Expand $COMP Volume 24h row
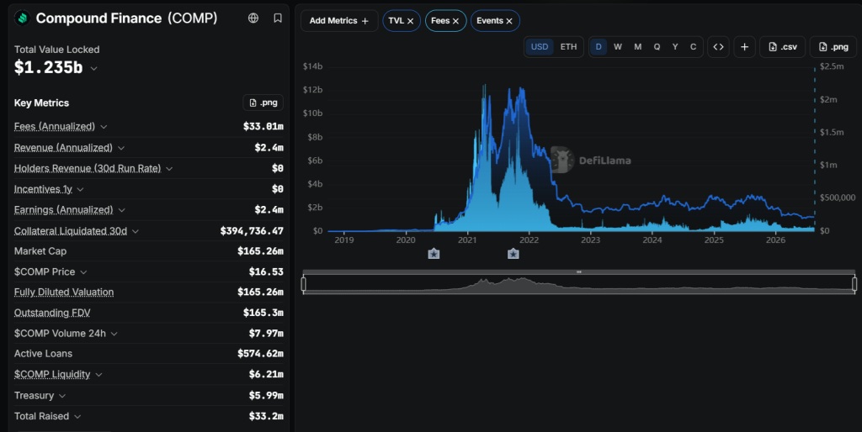862x432 pixels. coord(114,334)
